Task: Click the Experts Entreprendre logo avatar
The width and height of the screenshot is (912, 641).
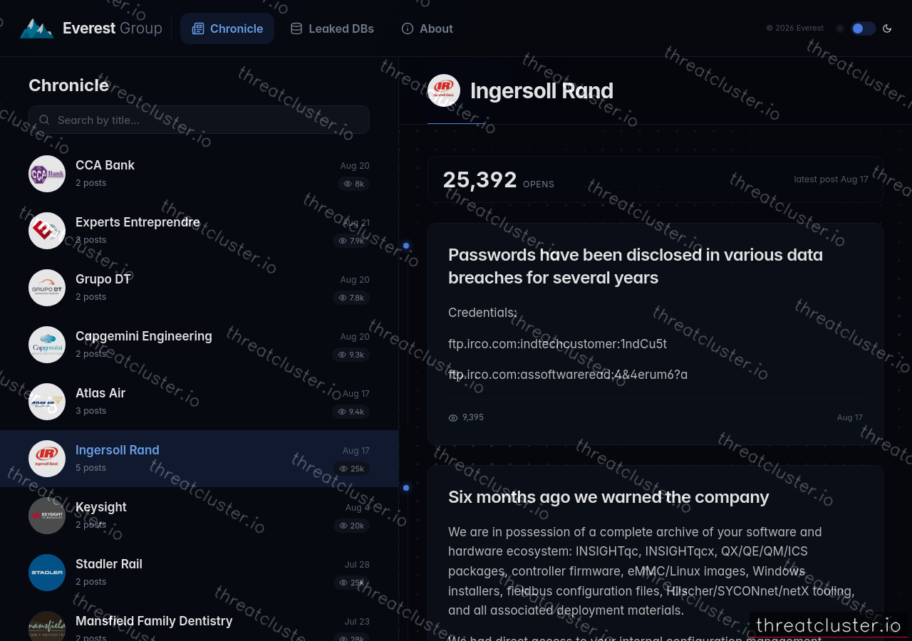Action: pyautogui.click(x=47, y=231)
